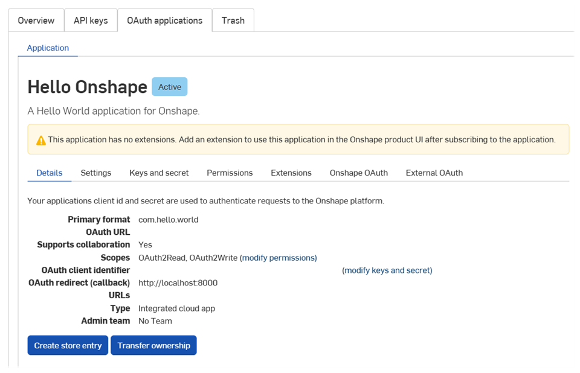The width and height of the screenshot is (580, 373).
Task: Open the Overview tab
Action: 36,21
